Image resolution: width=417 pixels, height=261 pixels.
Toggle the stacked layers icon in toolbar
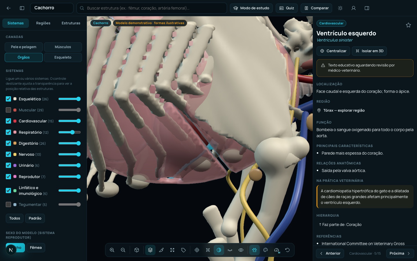click(x=150, y=250)
